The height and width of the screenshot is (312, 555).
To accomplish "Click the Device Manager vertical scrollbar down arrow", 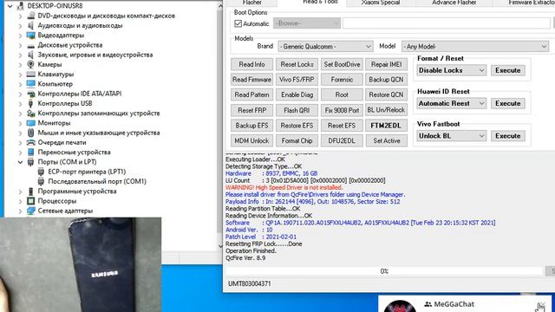I will click(x=220, y=245).
